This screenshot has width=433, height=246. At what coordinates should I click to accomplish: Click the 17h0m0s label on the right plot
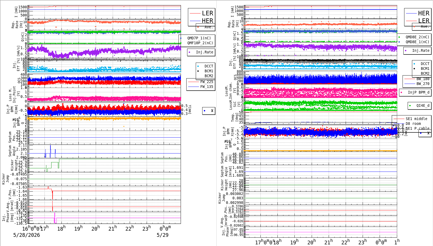tap(265, 242)
